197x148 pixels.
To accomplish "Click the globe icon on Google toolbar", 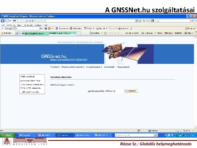I will (46, 29).
